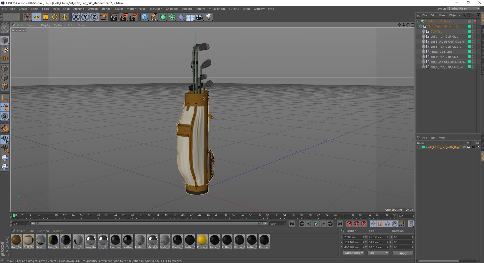Open the material manager Texture menu
The width and height of the screenshot is (484, 263).
point(57,231)
